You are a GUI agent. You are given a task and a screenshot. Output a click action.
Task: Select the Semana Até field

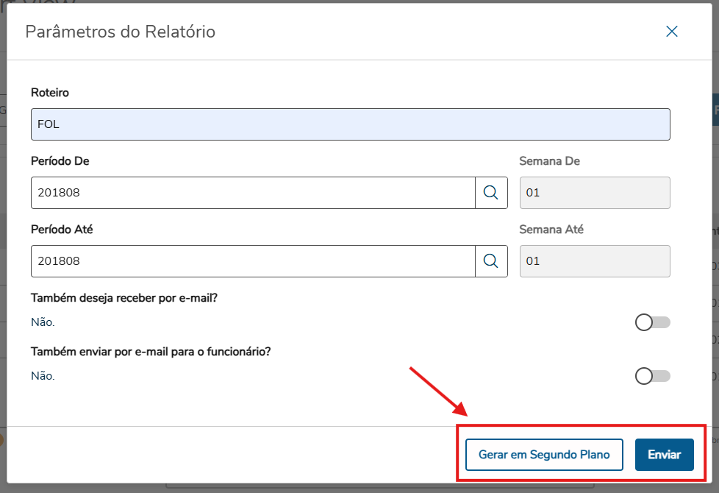coord(594,261)
